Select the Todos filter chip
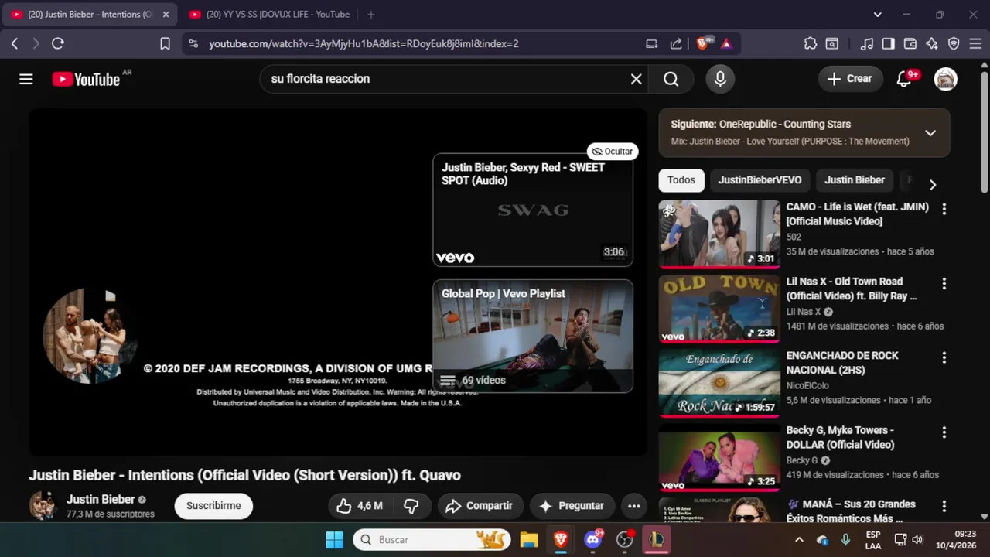The width and height of the screenshot is (990, 557). tap(681, 180)
